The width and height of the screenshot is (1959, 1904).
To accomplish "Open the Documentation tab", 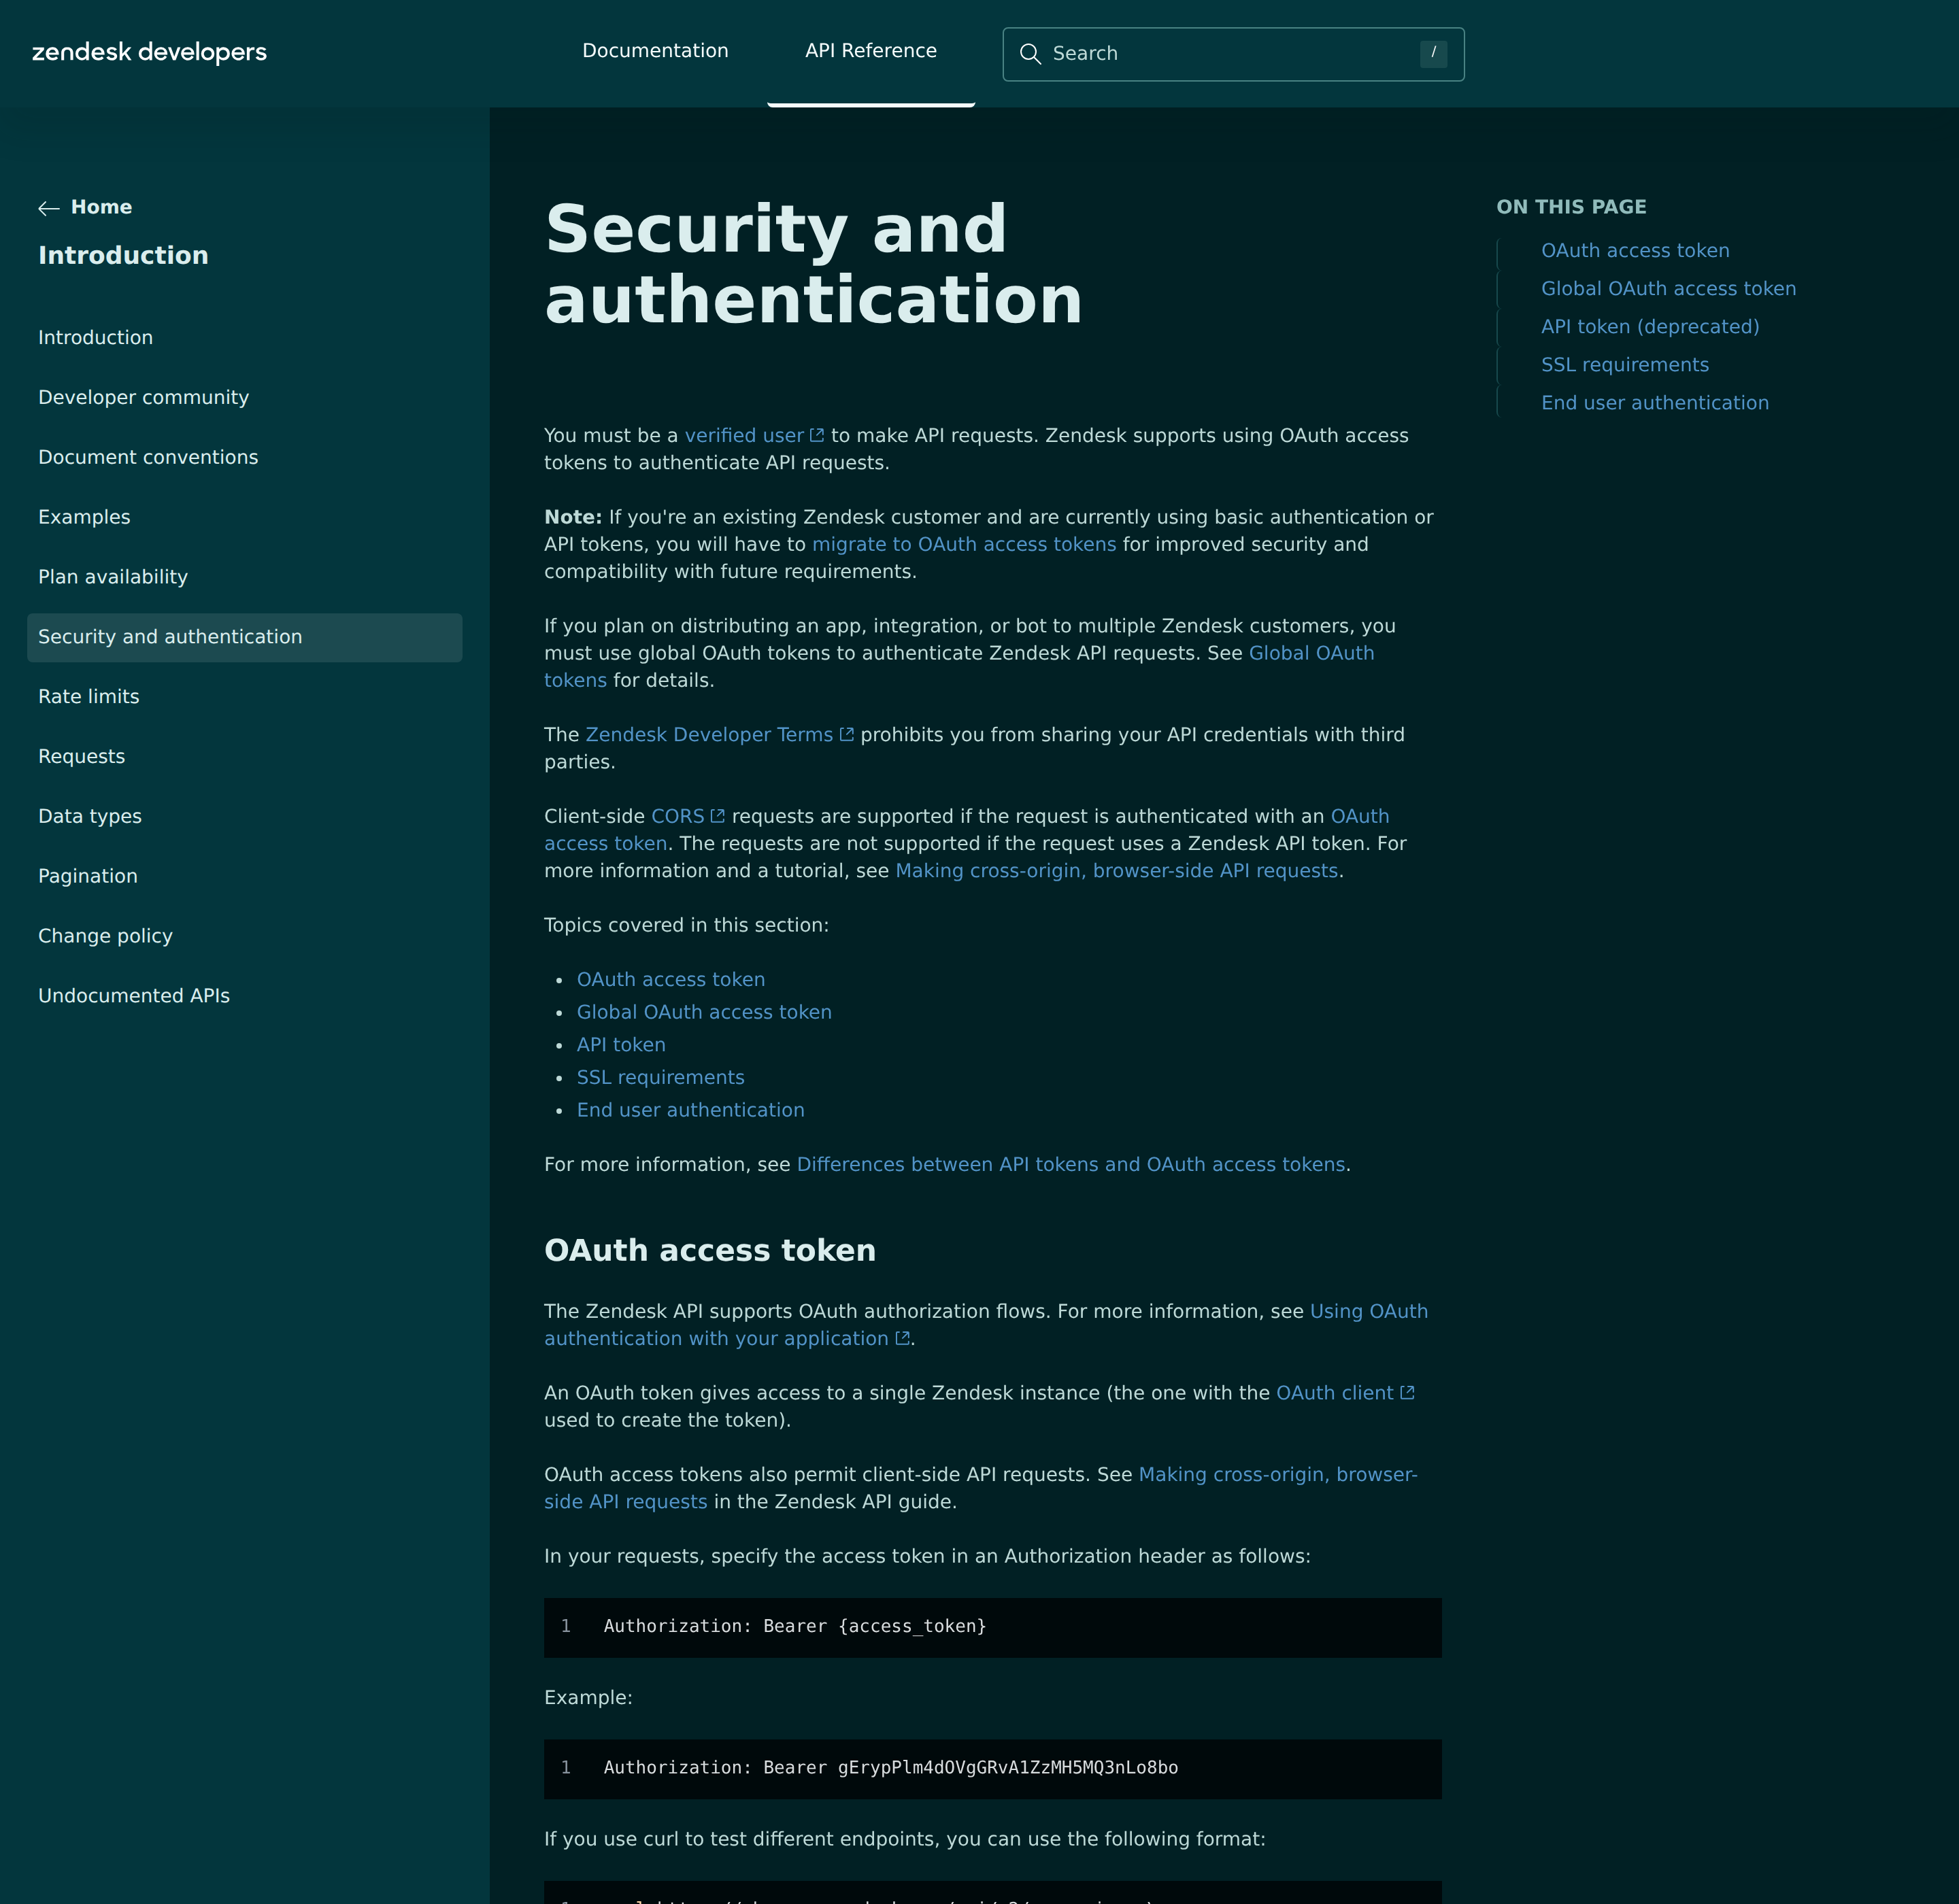I will click(655, 50).
